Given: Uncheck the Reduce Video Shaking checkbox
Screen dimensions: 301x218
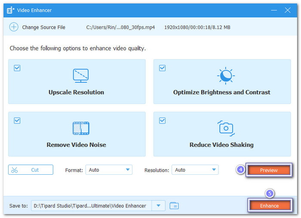Looking at the screenshot, I should [162, 120].
